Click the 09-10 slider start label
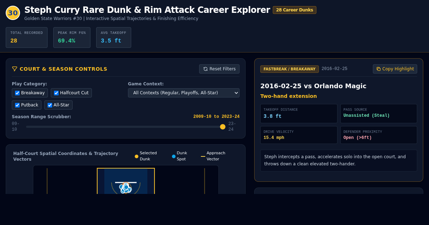Screen dimensions: 429x225 point(15,127)
